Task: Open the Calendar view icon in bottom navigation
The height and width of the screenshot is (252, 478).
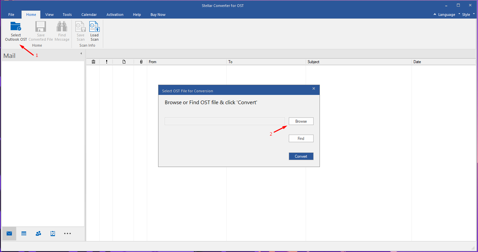Action: click(x=24, y=233)
